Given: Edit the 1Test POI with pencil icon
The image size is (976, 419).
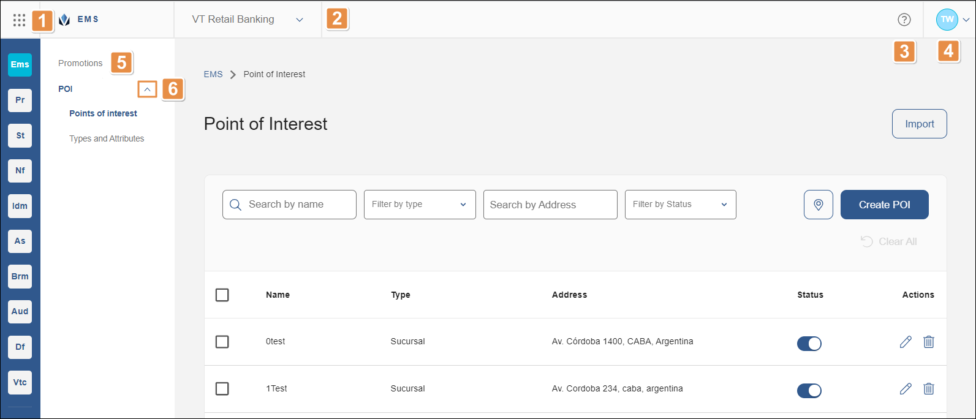Looking at the screenshot, I should [x=906, y=388].
